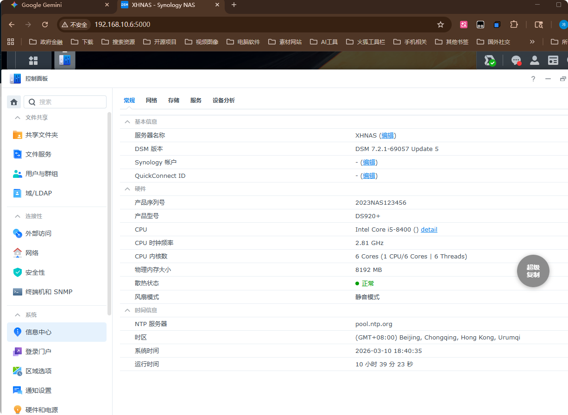The image size is (568, 415).
Task: Collapse the 基本信息 section
Action: click(x=127, y=122)
